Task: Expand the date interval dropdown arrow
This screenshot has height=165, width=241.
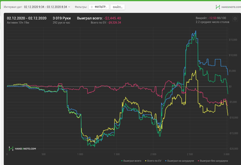Action: [69, 7]
